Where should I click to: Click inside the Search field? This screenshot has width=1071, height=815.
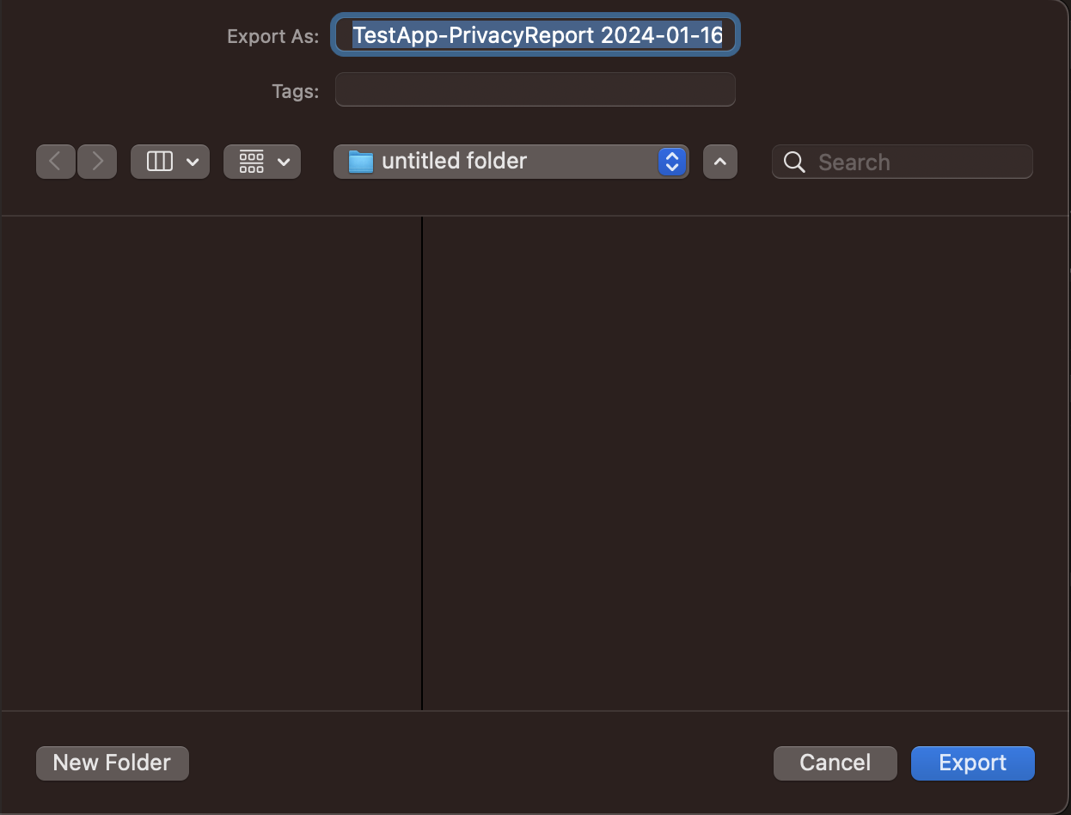[920, 162]
